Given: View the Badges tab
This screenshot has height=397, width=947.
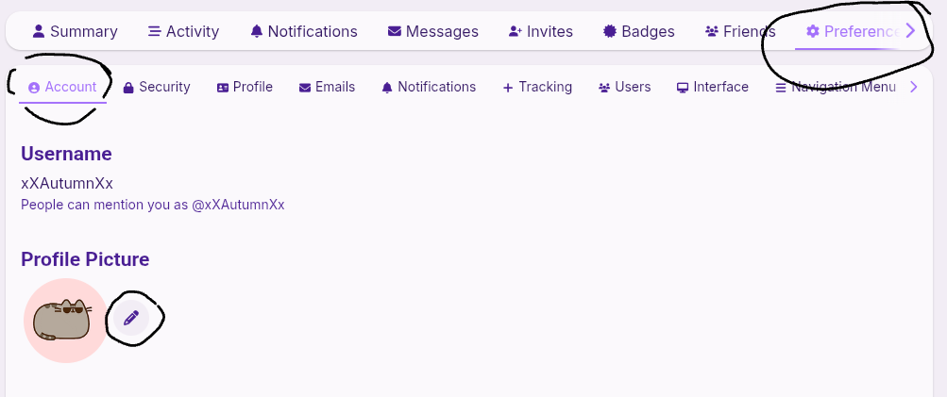Looking at the screenshot, I should coord(638,31).
